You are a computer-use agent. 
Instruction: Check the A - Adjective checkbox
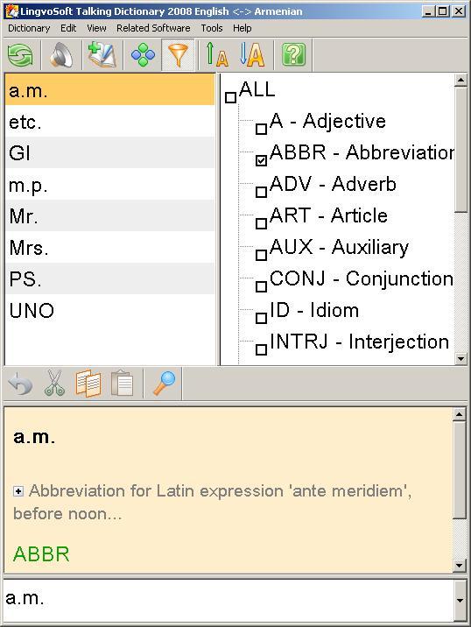pyautogui.click(x=261, y=129)
